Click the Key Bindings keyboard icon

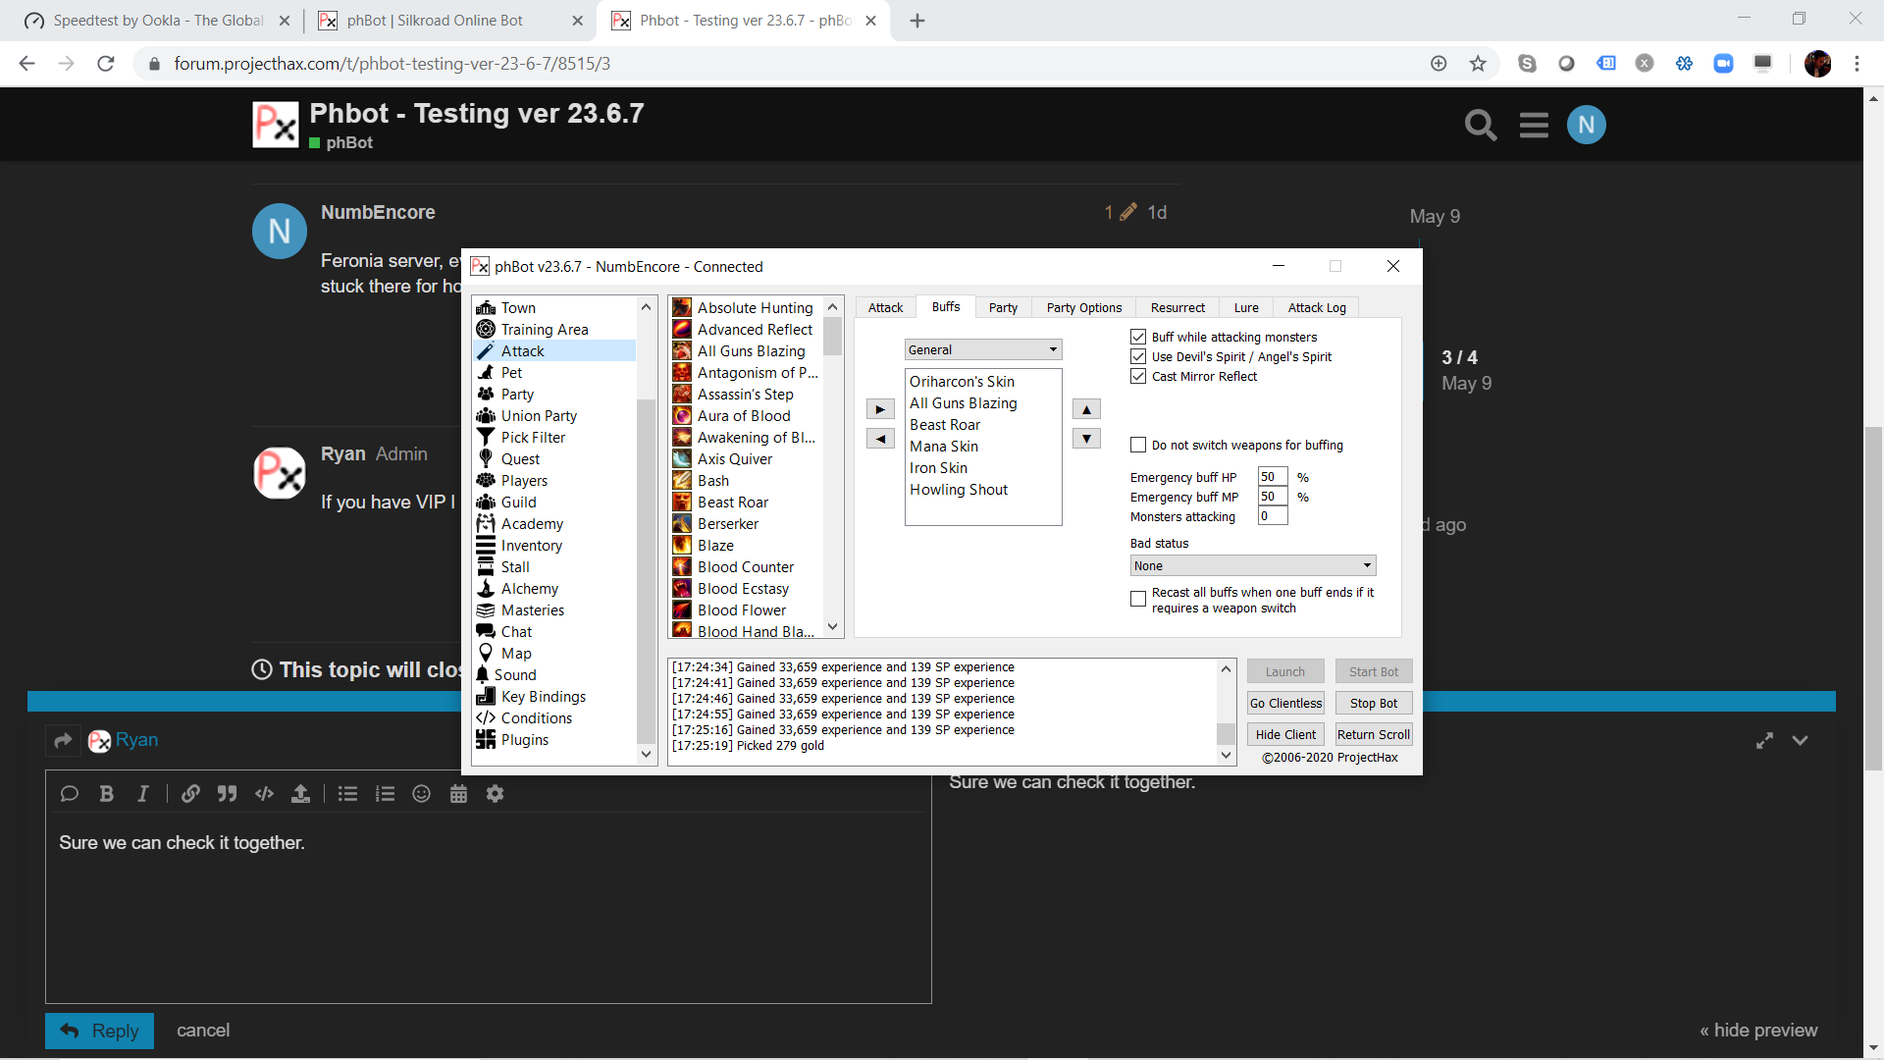tap(486, 697)
